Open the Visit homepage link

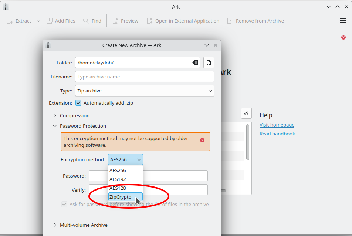click(x=277, y=125)
